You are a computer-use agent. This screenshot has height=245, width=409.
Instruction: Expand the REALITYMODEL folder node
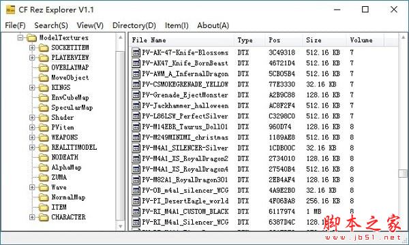click(32, 148)
